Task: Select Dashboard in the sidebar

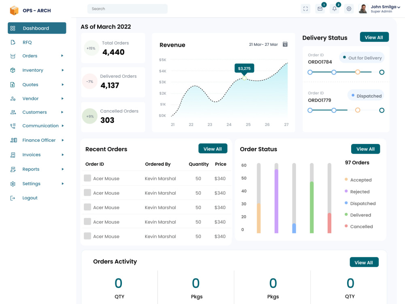Action: 37,28
